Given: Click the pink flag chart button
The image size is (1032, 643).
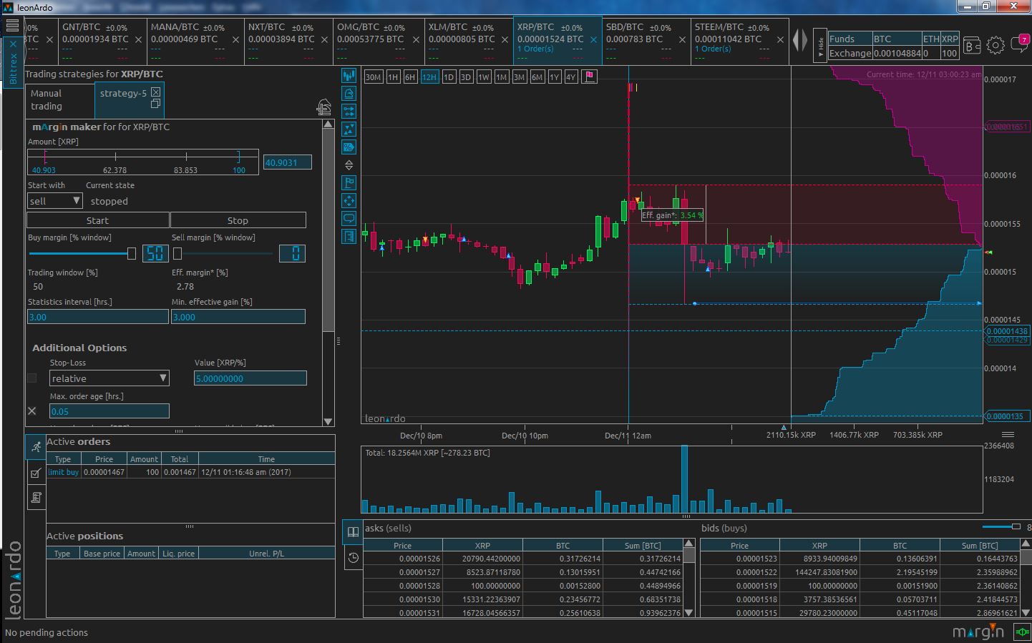Looking at the screenshot, I should pos(589,77).
